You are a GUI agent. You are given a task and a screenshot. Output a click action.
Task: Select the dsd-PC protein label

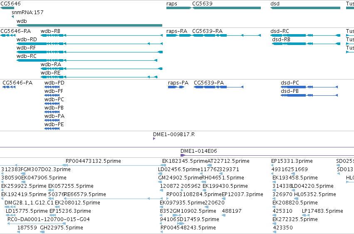(290, 83)
